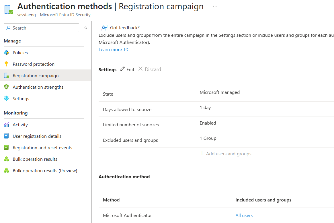
Task: Click sasstaeng - Microsoft Entra ID Security subtitle
Action: [x=54, y=15]
